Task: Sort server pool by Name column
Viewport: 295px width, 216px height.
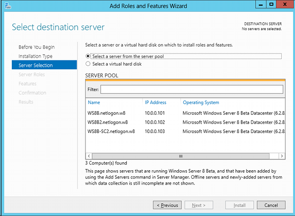Action: [x=94, y=102]
